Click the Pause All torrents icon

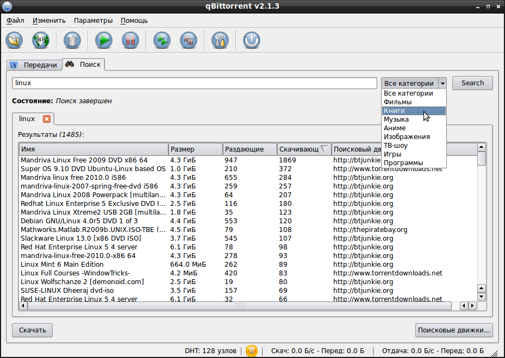pyautogui.click(x=189, y=40)
